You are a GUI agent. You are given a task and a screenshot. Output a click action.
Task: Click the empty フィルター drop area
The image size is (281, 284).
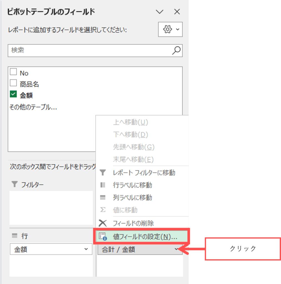coord(51,207)
